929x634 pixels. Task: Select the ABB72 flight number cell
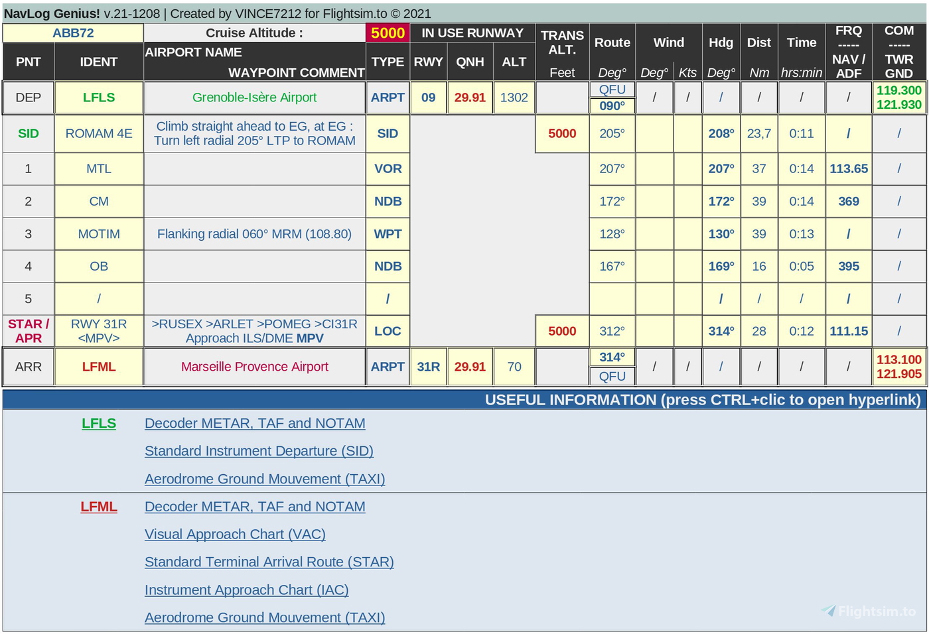point(73,33)
